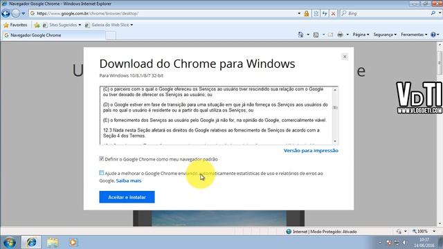This screenshot has height=249, width=443.
Task: Click the Aceitar e instalar button
Action: pos(127,197)
